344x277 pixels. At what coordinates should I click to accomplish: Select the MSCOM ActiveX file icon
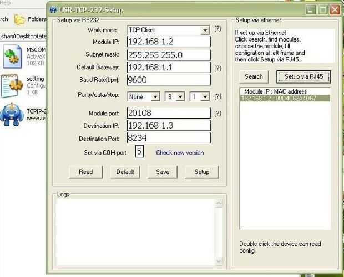click(13, 57)
